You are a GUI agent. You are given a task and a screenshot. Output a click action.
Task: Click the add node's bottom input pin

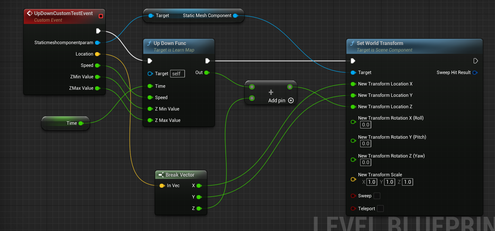click(252, 98)
